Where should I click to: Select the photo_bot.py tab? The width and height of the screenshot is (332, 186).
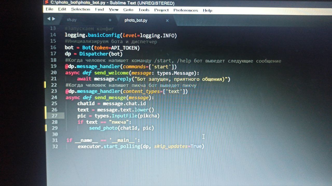[136, 20]
